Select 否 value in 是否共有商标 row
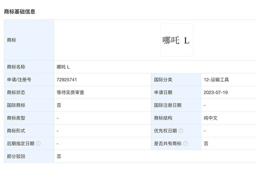The image size is (257, 171). coord(206,144)
